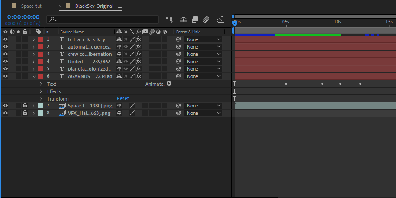Open the Parent dropdown for layer 2
Viewport: 396px width, 198px height.
click(203, 47)
